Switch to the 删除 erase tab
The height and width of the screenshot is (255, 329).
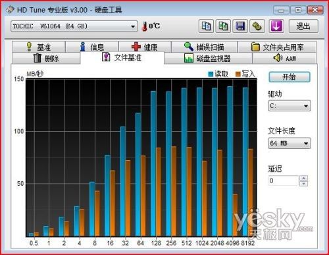pos(46,58)
